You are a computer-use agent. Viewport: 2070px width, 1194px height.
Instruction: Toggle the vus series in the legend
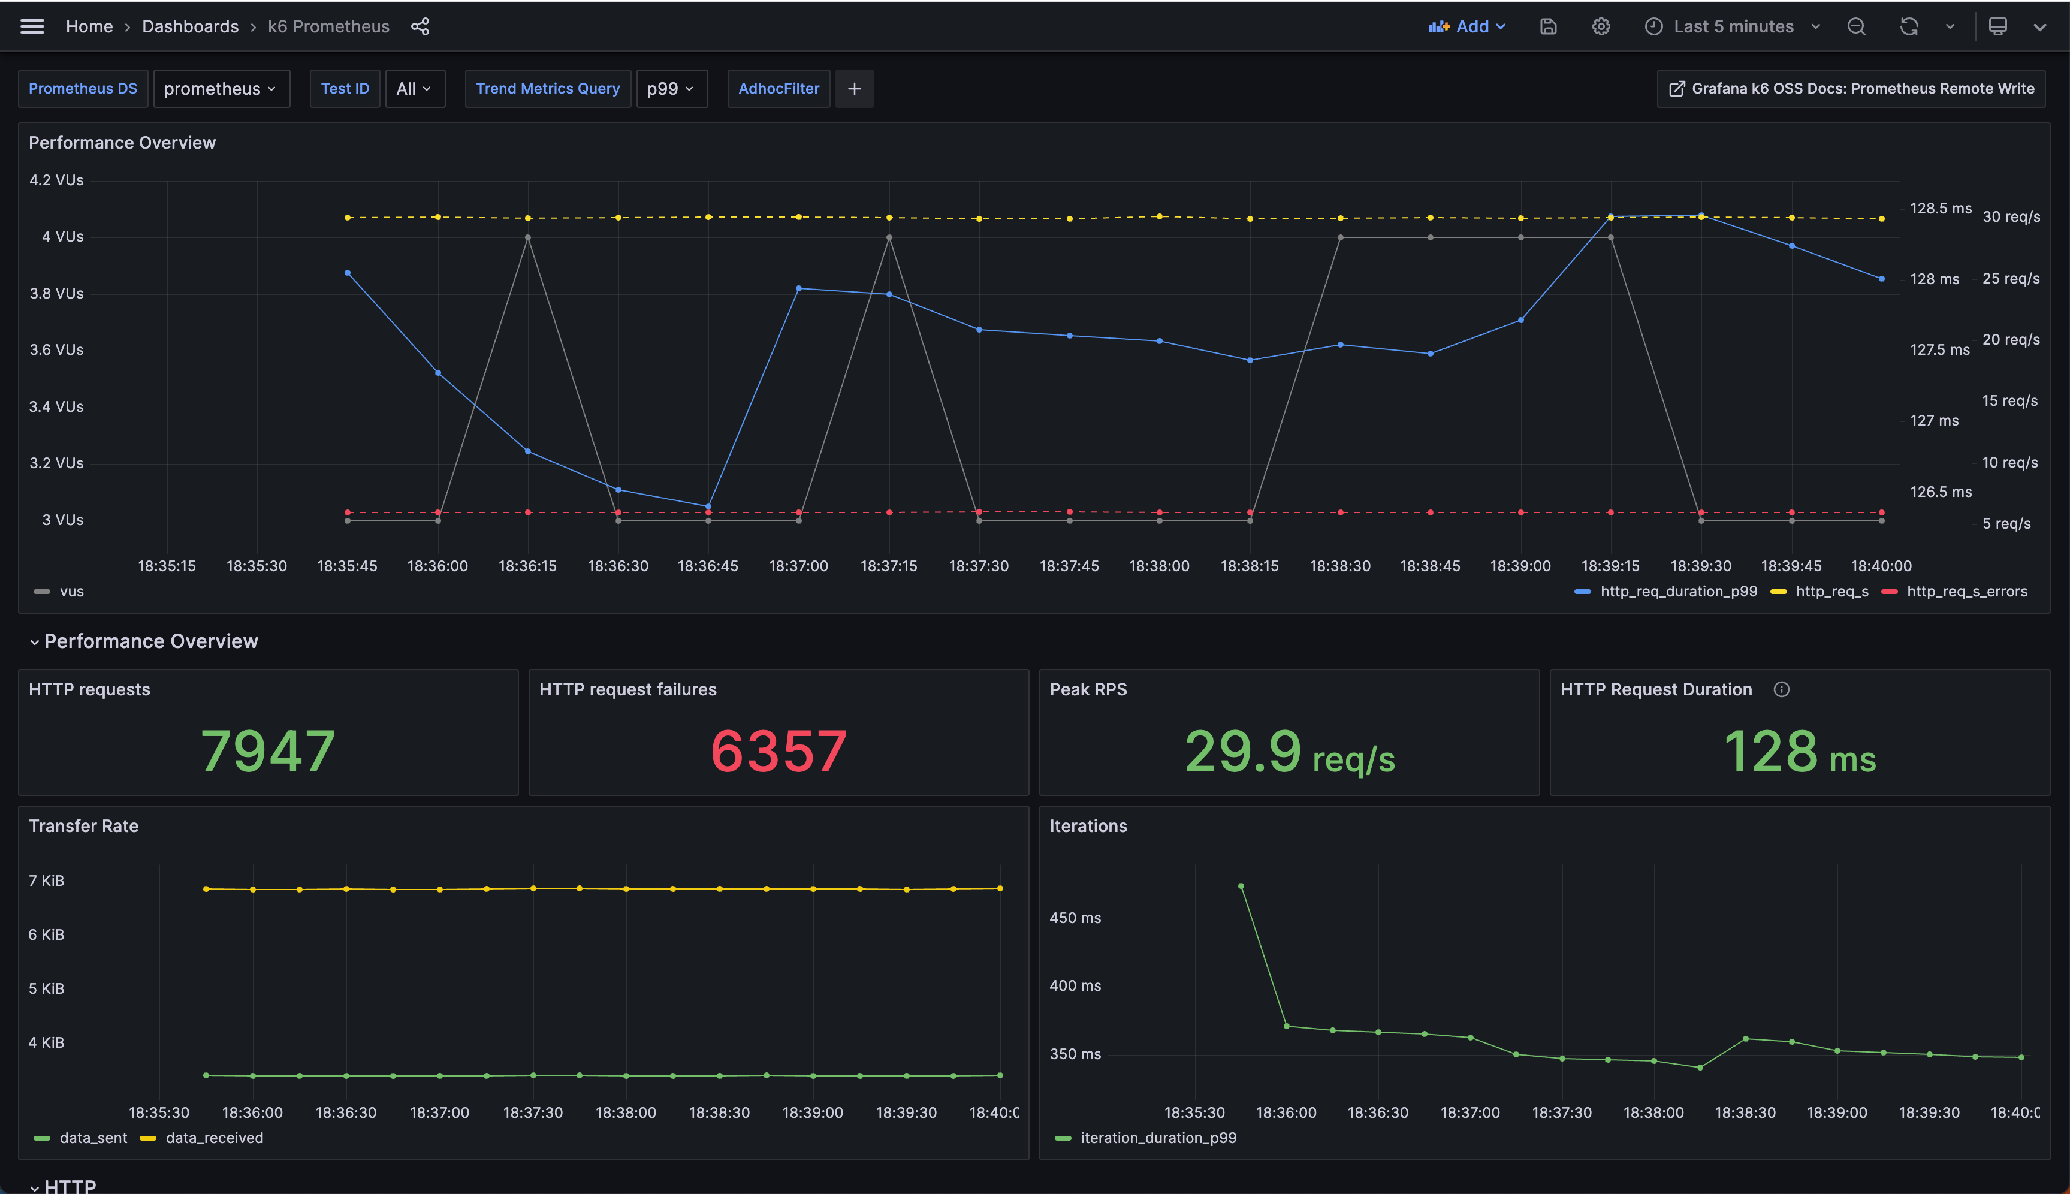click(71, 590)
